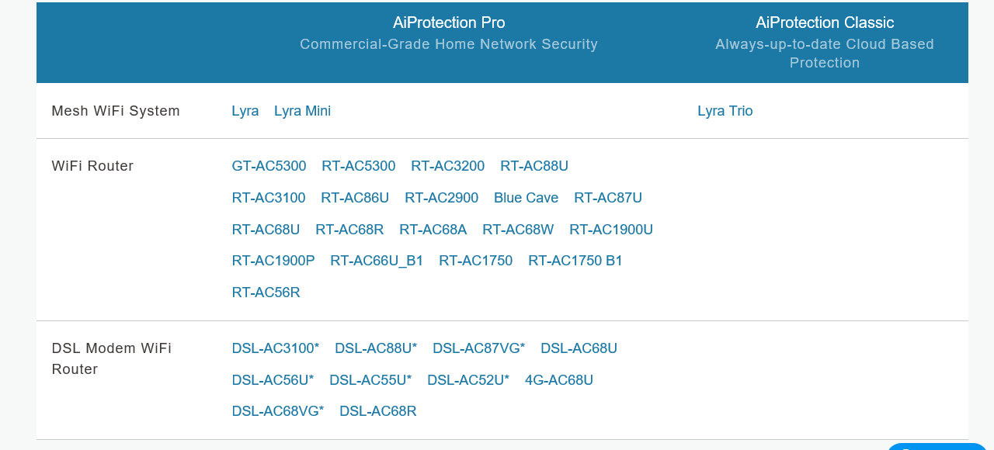Screen dimensions: 994x450
Task: Open the DSL-AC68R link
Action: [378, 411]
